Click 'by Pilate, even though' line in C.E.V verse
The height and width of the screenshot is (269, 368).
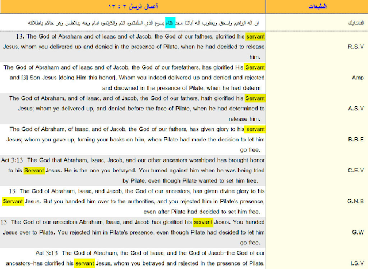click(x=190, y=181)
